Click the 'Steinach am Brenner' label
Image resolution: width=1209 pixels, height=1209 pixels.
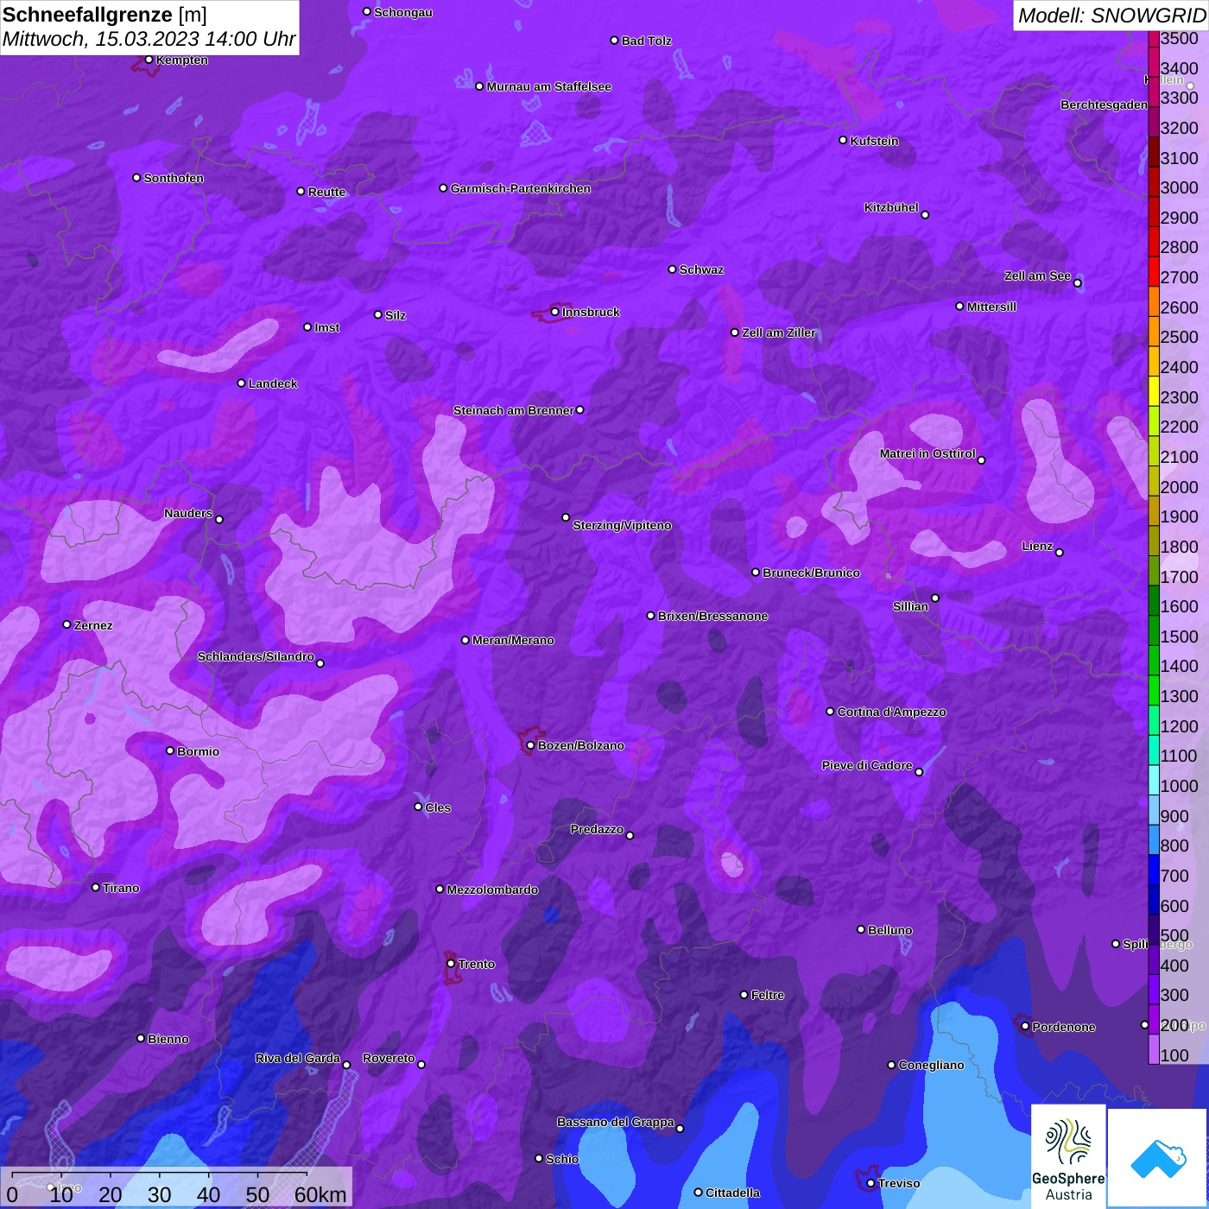[x=514, y=410]
